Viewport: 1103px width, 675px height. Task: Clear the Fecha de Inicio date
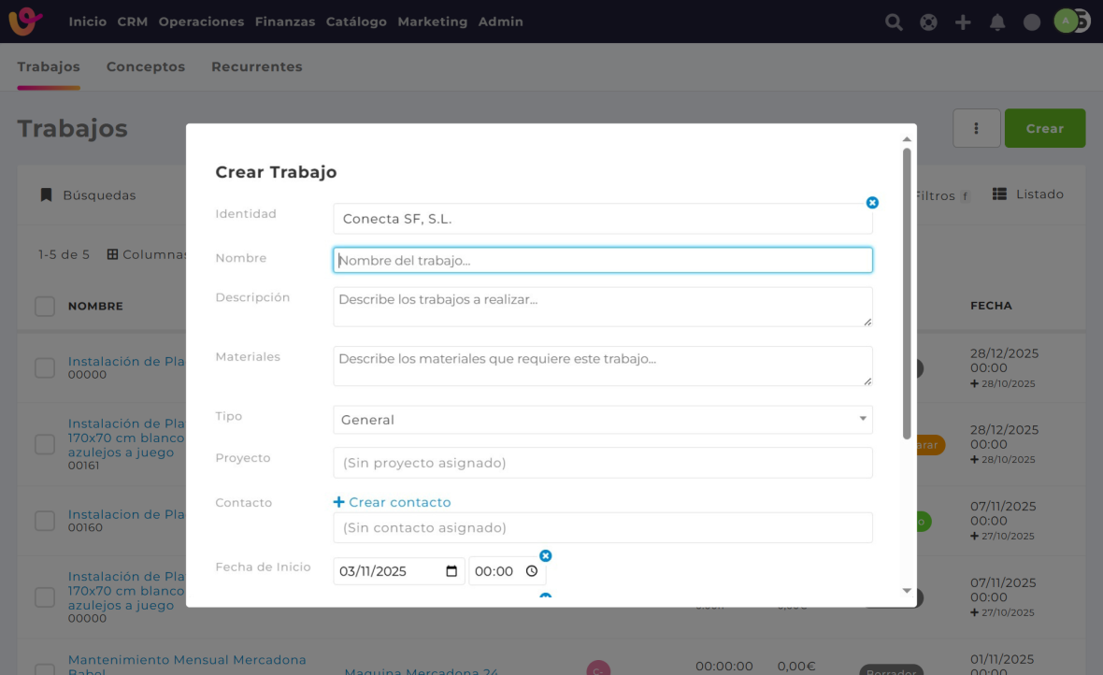tap(546, 556)
